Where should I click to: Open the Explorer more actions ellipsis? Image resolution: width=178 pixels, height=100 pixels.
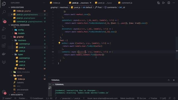44,3
